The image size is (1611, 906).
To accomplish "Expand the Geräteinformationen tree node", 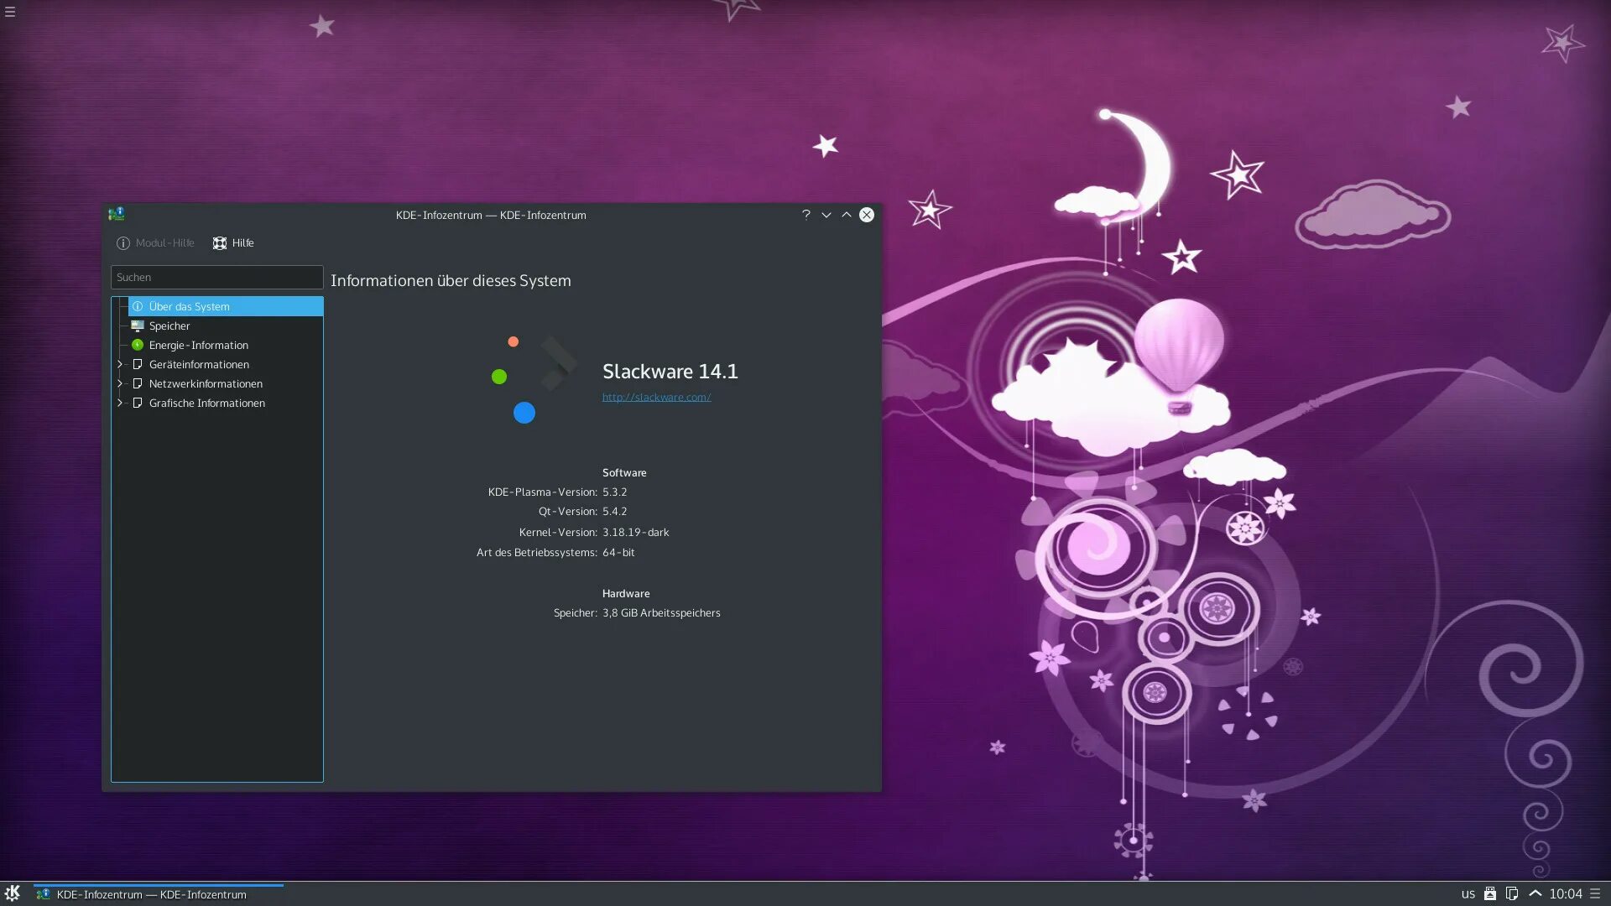I will [x=120, y=364].
